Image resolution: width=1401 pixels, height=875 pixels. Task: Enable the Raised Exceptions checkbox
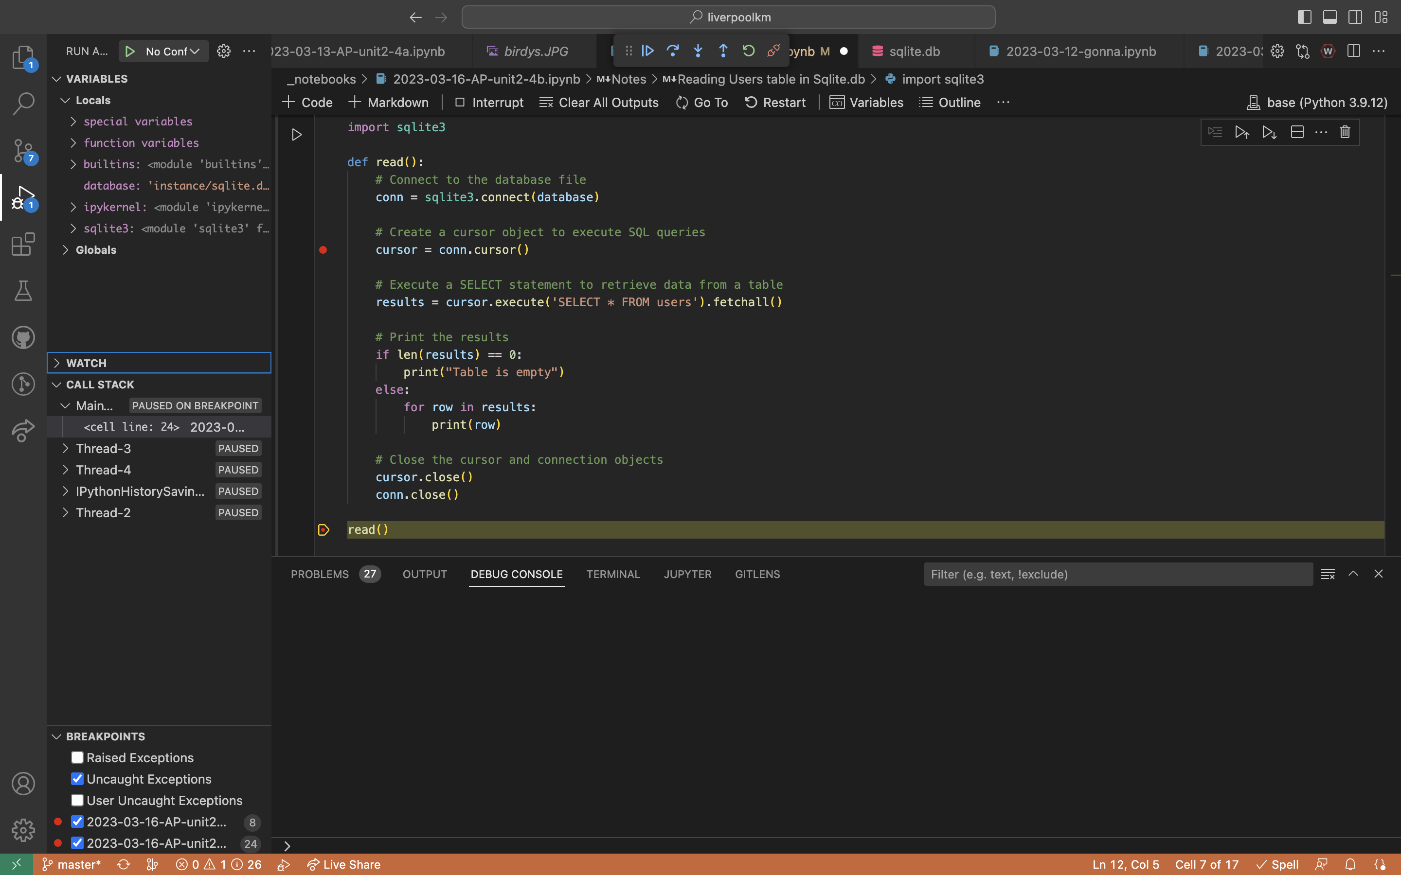tap(77, 757)
